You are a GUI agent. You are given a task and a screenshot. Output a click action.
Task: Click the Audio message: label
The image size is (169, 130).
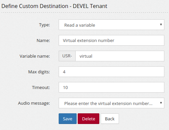[34, 103]
